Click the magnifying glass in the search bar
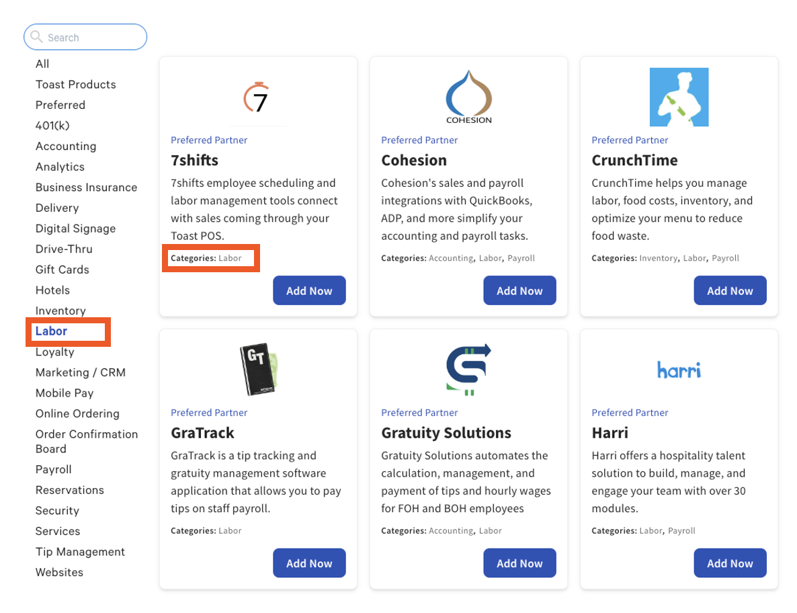The height and width of the screenshot is (613, 797). click(x=36, y=37)
